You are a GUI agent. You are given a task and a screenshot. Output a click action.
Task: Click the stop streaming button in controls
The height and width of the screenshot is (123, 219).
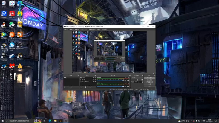[x=149, y=78]
